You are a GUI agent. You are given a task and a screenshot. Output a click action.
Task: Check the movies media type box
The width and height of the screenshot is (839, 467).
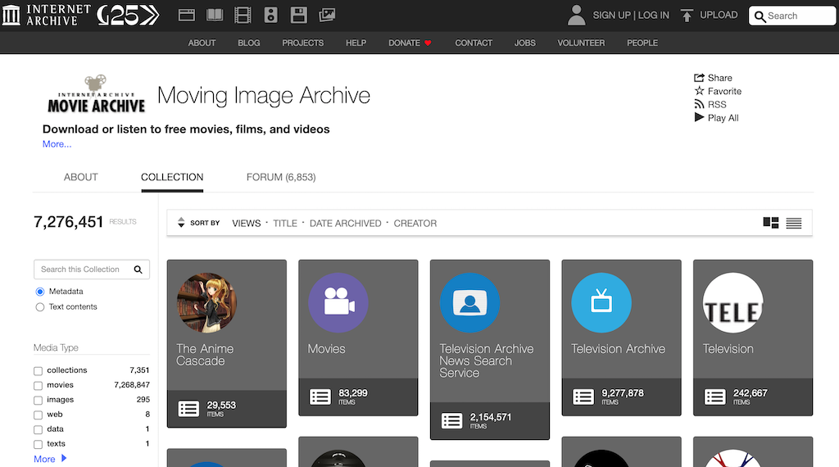38,386
